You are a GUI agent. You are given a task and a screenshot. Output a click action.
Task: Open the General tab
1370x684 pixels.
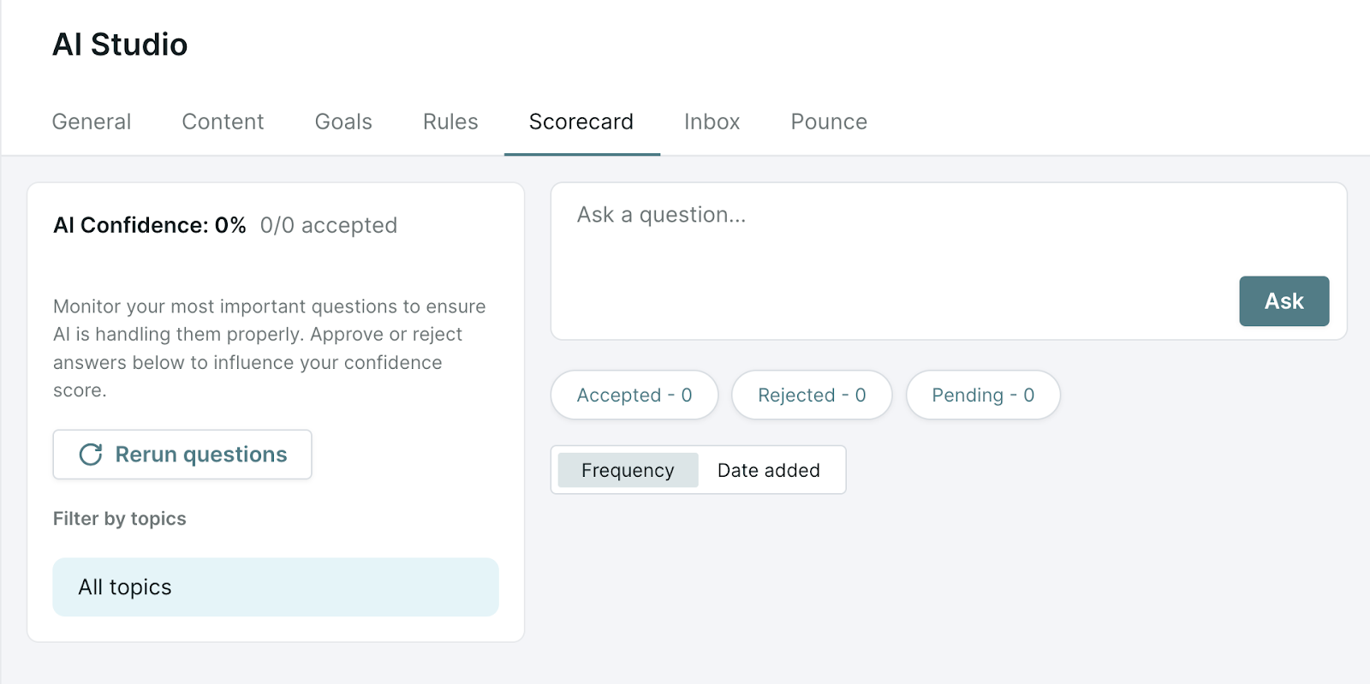(92, 122)
